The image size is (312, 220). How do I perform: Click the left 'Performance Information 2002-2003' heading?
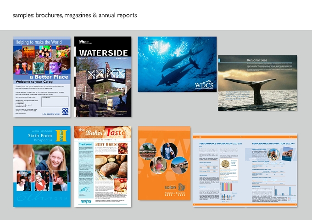(221, 144)
